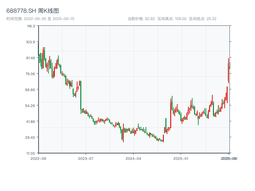The height and width of the screenshot is (191, 255).
Task: Click the tall green candlestick in mid-2023
Action: tap(81, 95)
